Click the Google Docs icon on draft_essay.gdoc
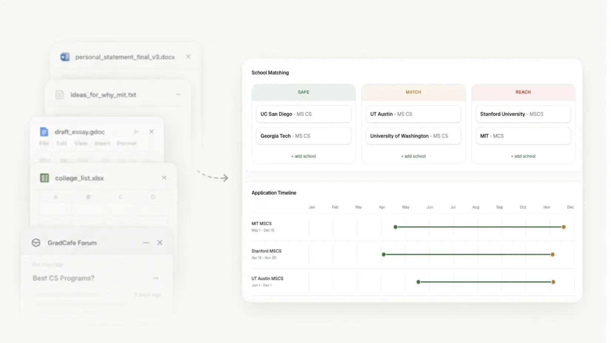Viewport: 611px width, 343px height. (44, 132)
